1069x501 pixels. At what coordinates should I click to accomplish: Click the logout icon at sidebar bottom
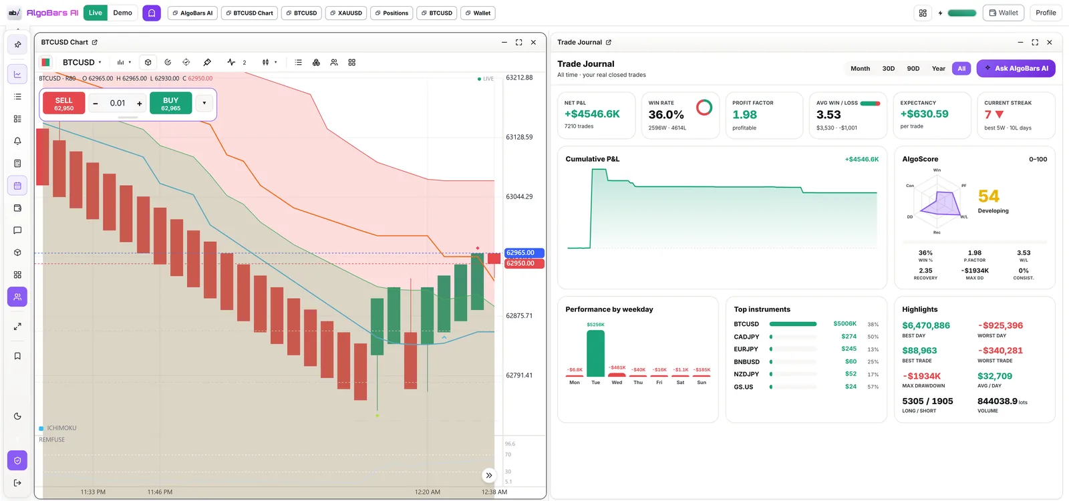17,483
